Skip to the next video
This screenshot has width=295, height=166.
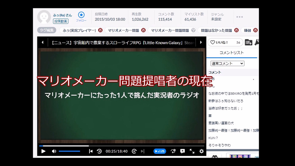[x=143, y=151]
